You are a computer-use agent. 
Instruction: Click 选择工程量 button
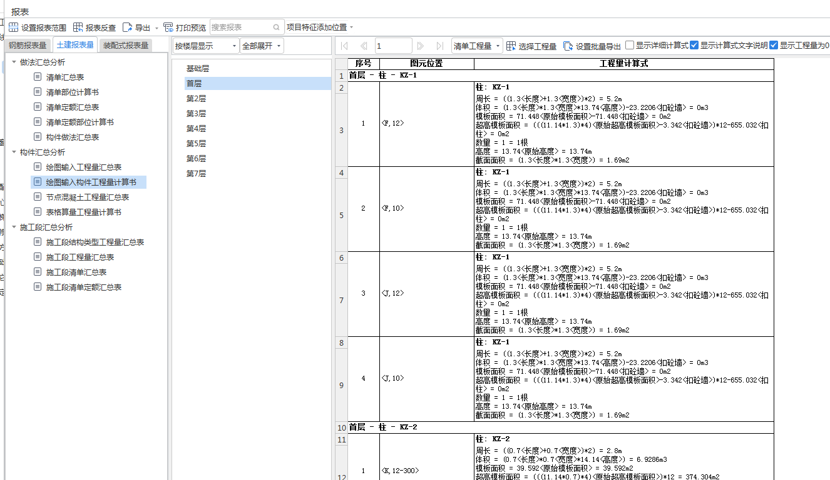click(x=531, y=46)
